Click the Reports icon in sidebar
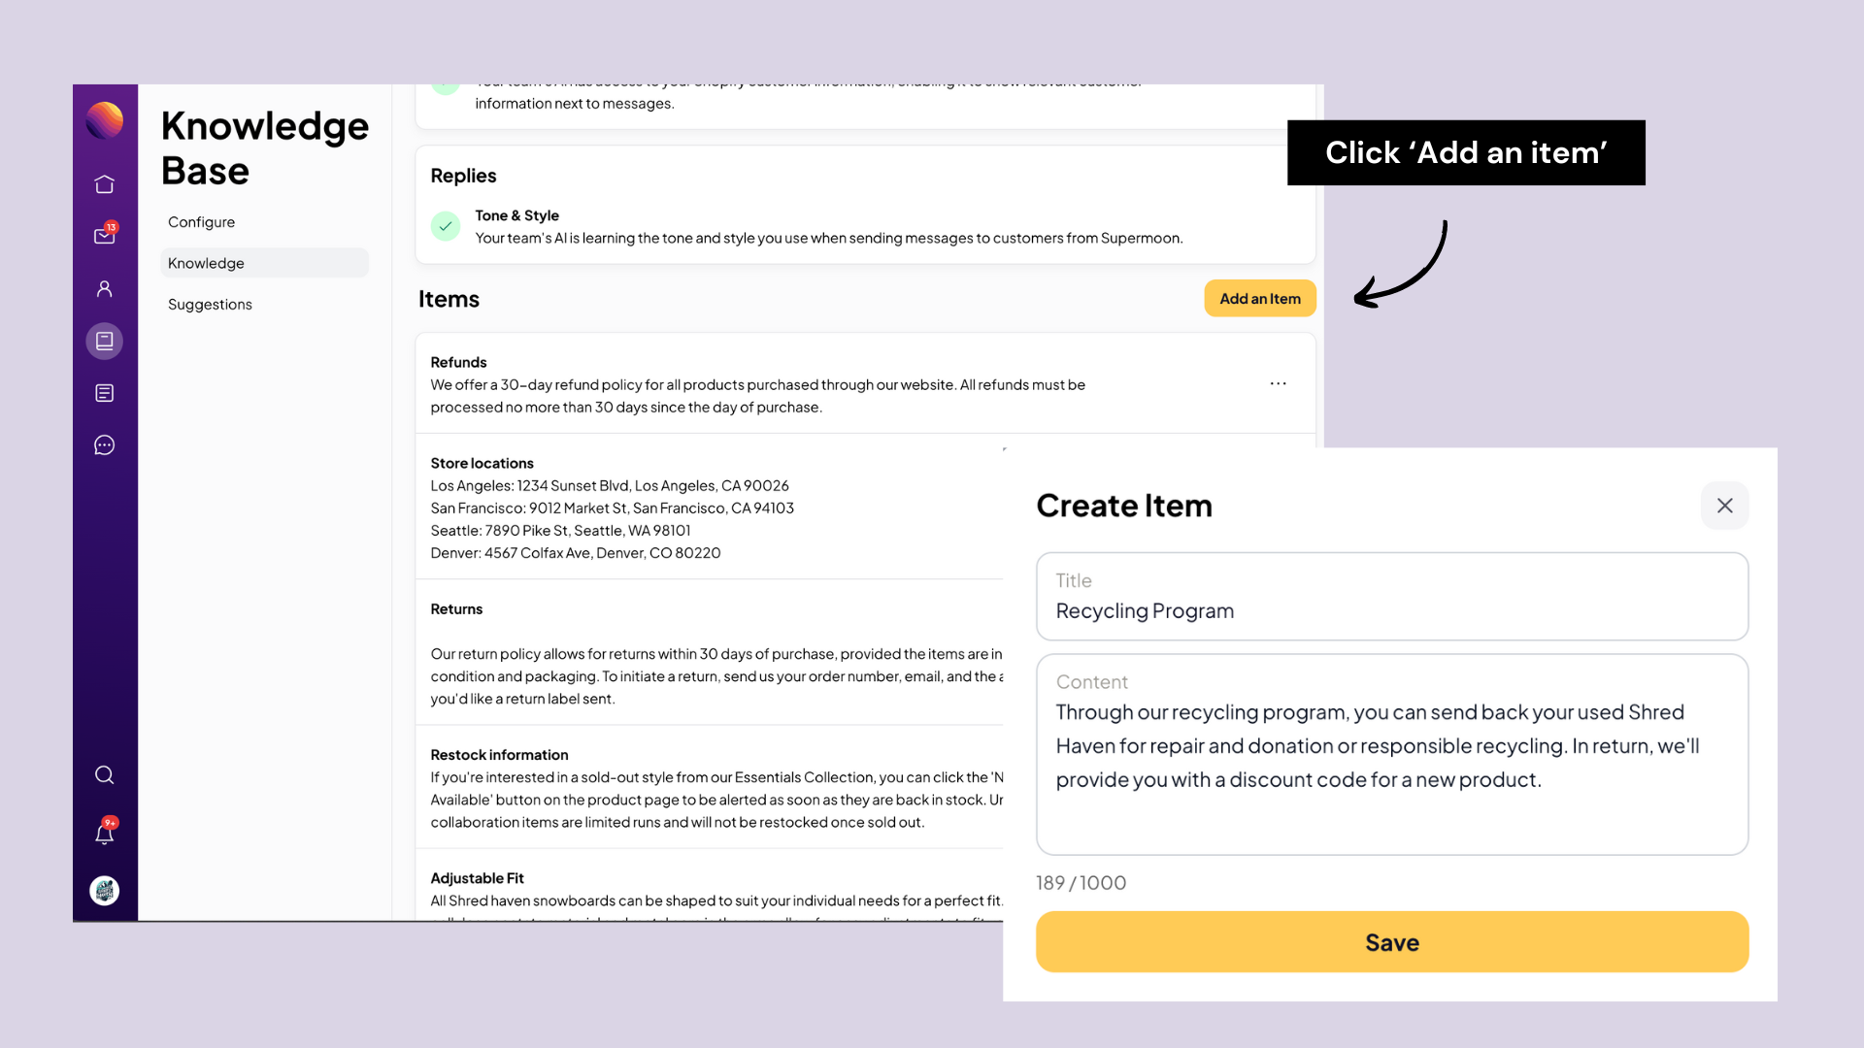Screen dimensions: 1864x1048 105,393
